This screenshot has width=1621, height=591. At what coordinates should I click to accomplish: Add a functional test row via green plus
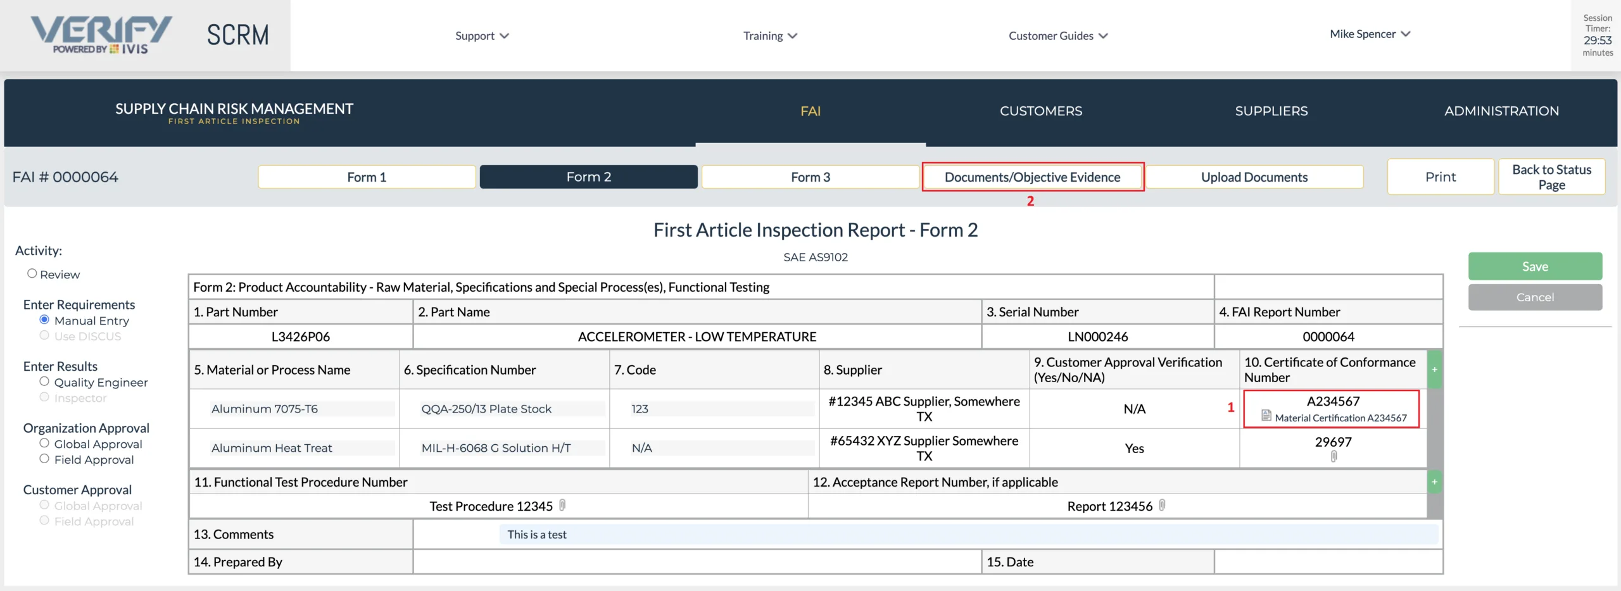pos(1434,482)
